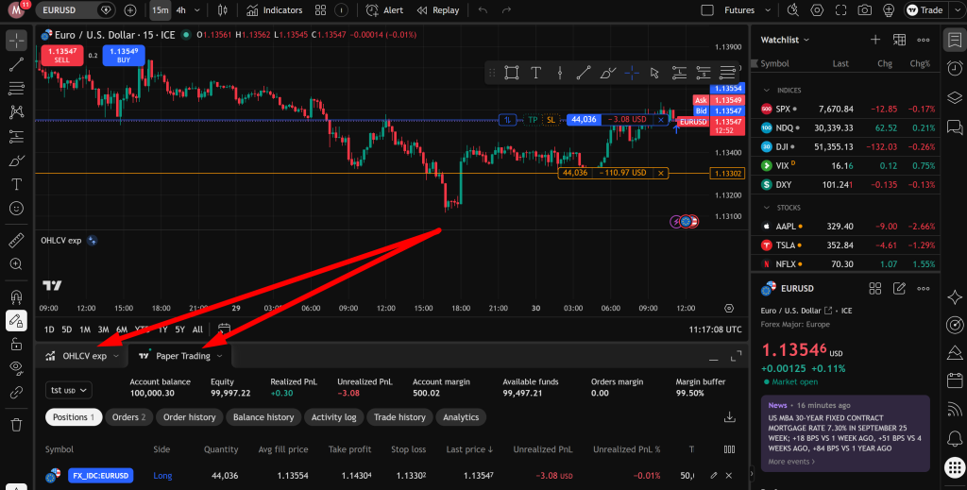Choose arrow cursor in the floating toolbar

(655, 73)
